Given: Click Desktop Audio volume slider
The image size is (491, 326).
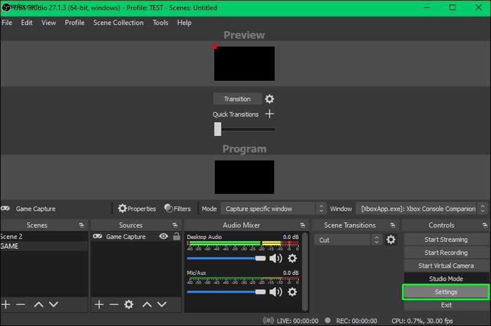Looking at the screenshot, I should point(226,258).
